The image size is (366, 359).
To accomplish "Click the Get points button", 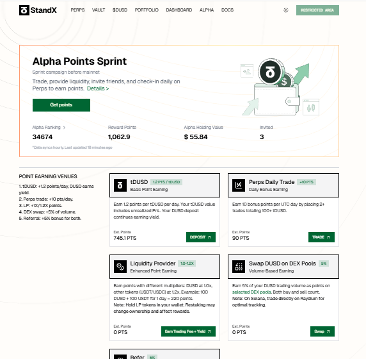I will 61,105.
